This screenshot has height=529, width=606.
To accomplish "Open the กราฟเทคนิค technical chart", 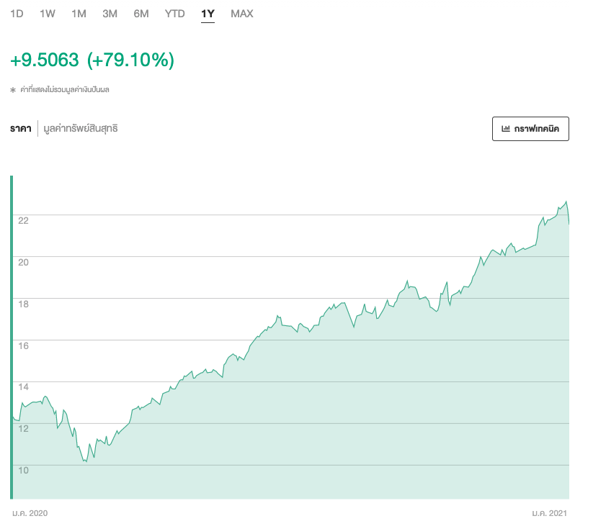I will [x=530, y=129].
